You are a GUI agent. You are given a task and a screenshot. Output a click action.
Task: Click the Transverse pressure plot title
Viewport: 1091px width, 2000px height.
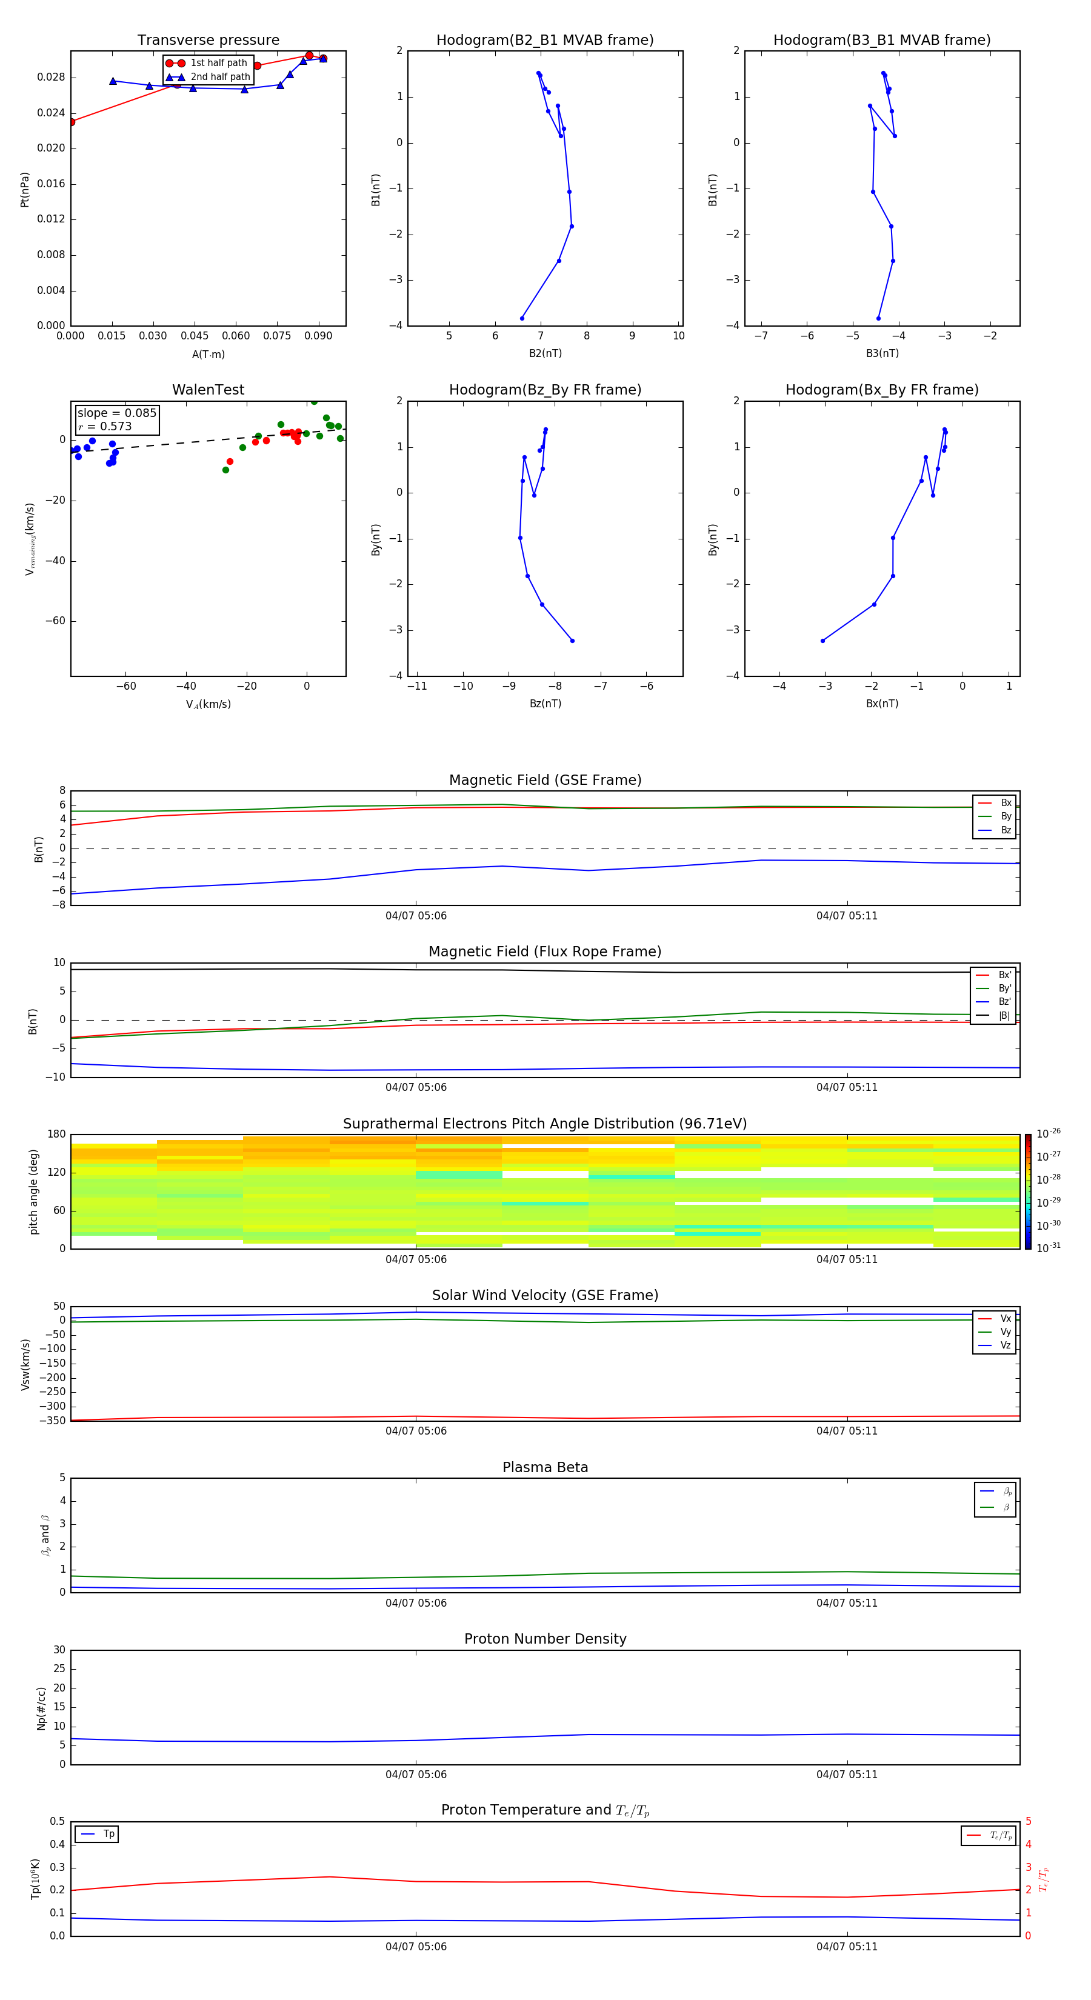point(208,41)
